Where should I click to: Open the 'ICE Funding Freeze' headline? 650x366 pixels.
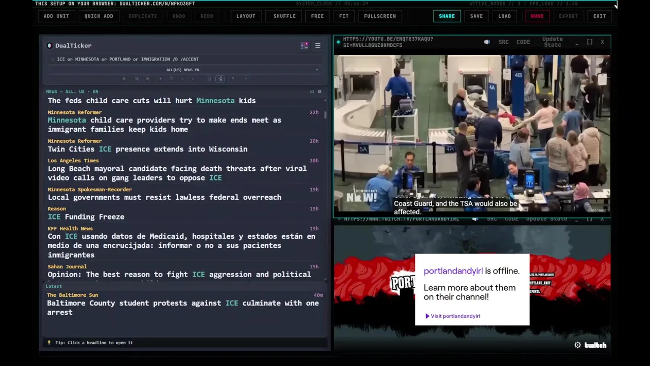(86, 217)
